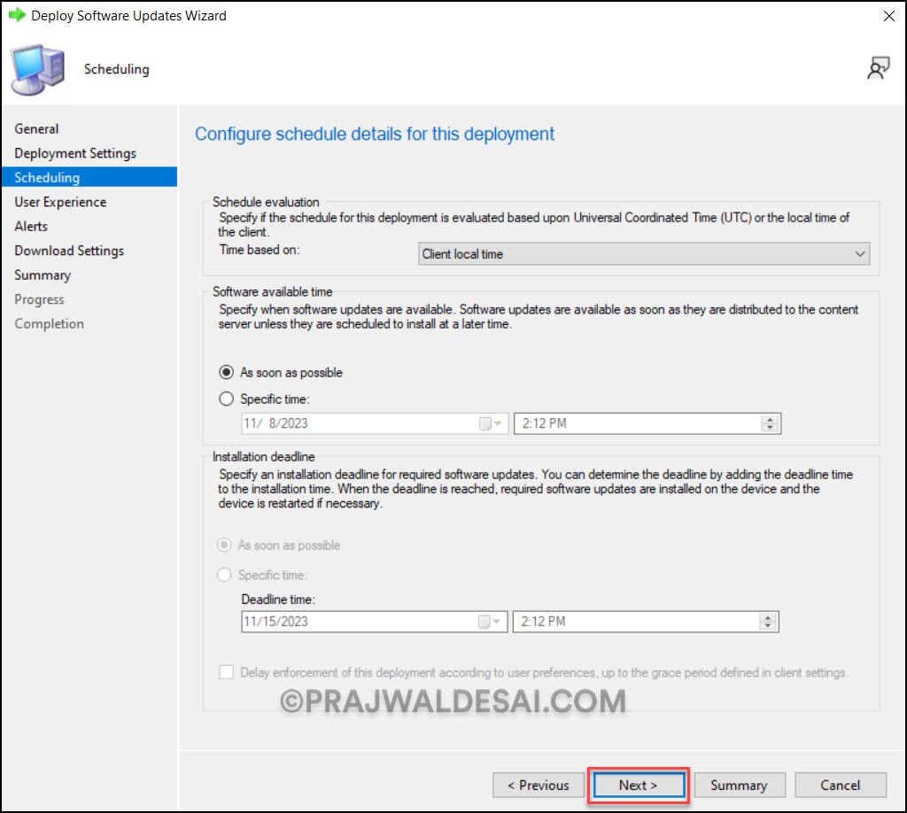907x813 pixels.
Task: Click the disabled Progress sidebar step
Action: (39, 299)
